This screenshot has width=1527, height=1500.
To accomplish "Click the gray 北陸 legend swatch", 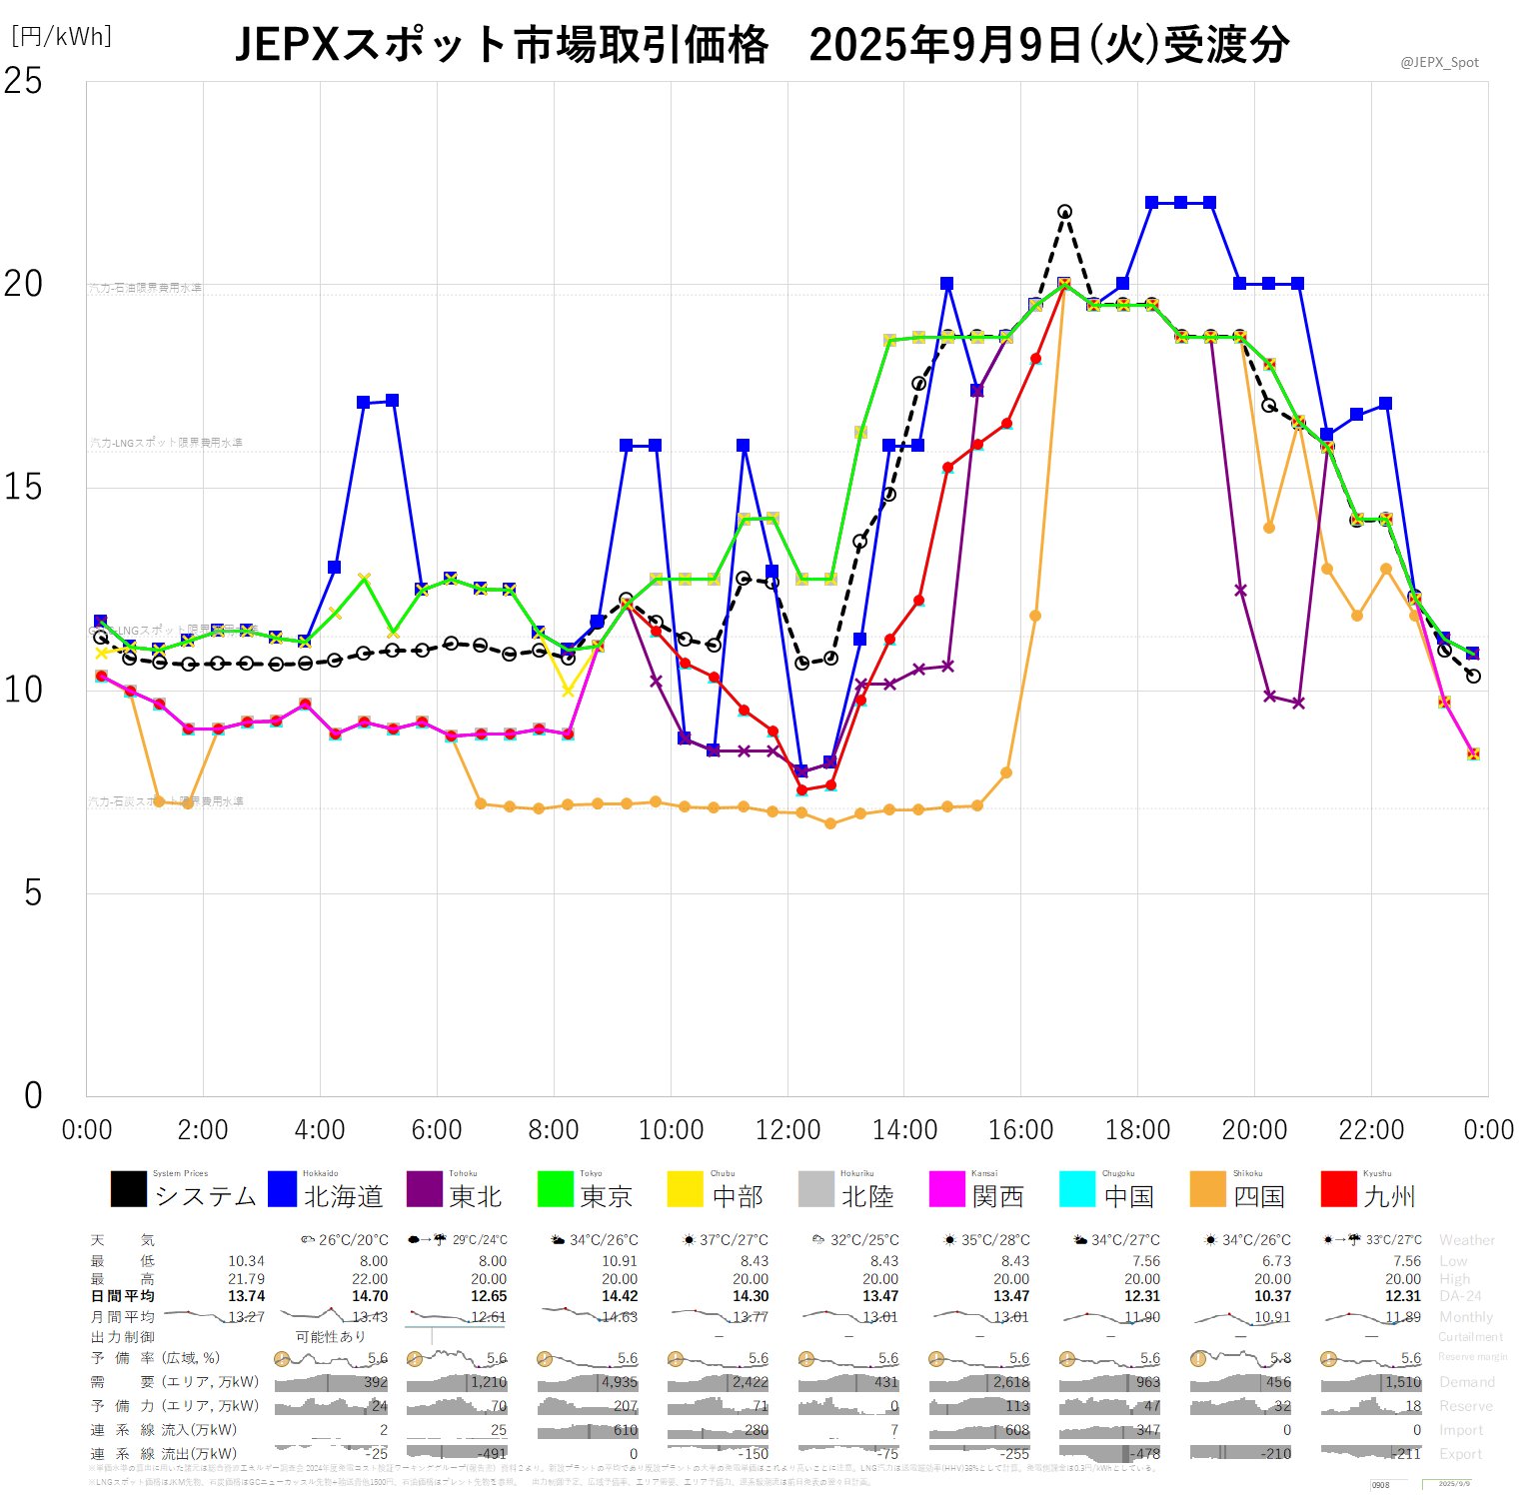I will (816, 1189).
